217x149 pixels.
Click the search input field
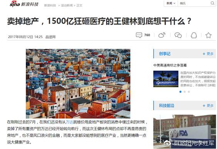point(194,3)
